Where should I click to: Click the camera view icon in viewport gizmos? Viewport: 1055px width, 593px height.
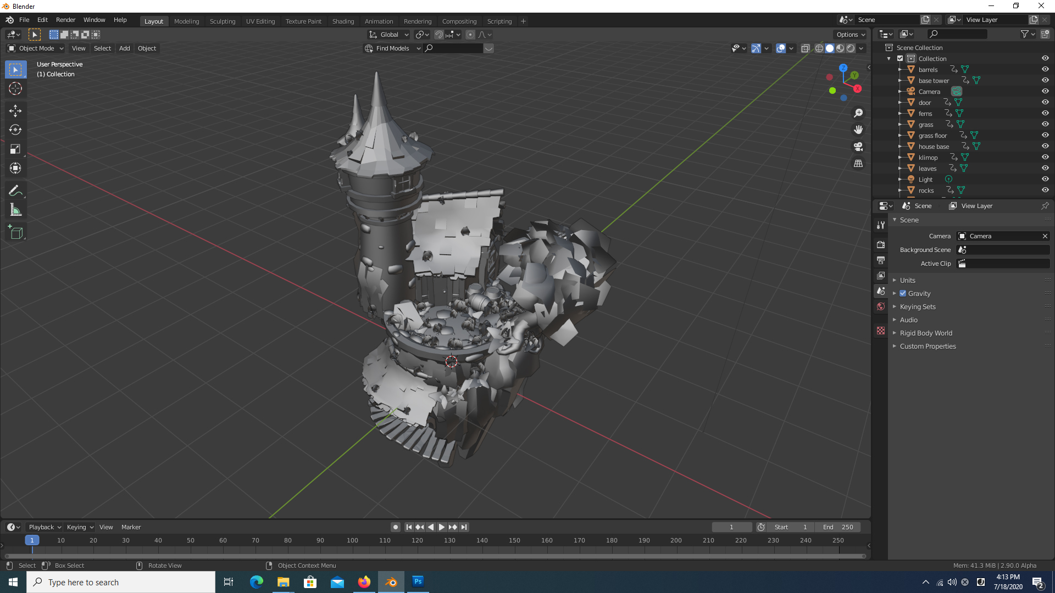[x=858, y=147]
